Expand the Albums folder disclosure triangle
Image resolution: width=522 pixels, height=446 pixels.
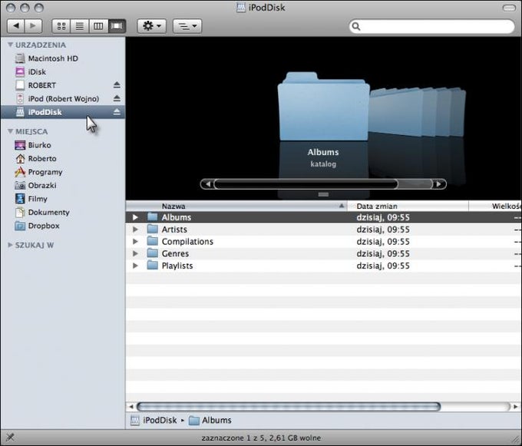pyautogui.click(x=135, y=217)
